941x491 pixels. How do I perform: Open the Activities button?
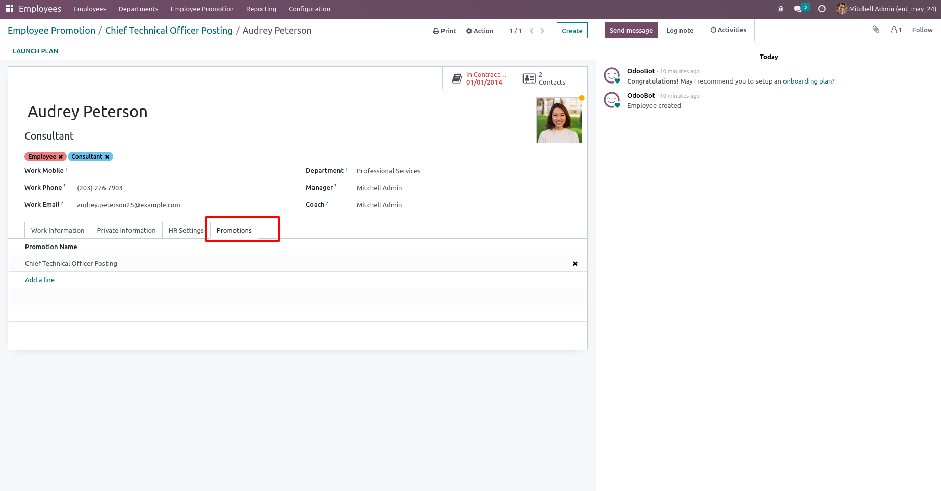tap(728, 30)
